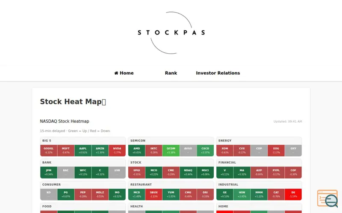Select the CAT tile

[x=276, y=194]
